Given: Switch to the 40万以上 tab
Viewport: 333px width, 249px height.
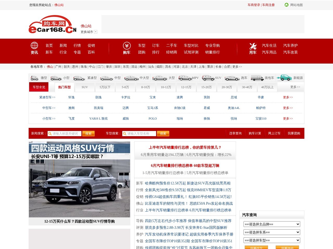Looking at the screenshot, I should (x=267, y=87).
